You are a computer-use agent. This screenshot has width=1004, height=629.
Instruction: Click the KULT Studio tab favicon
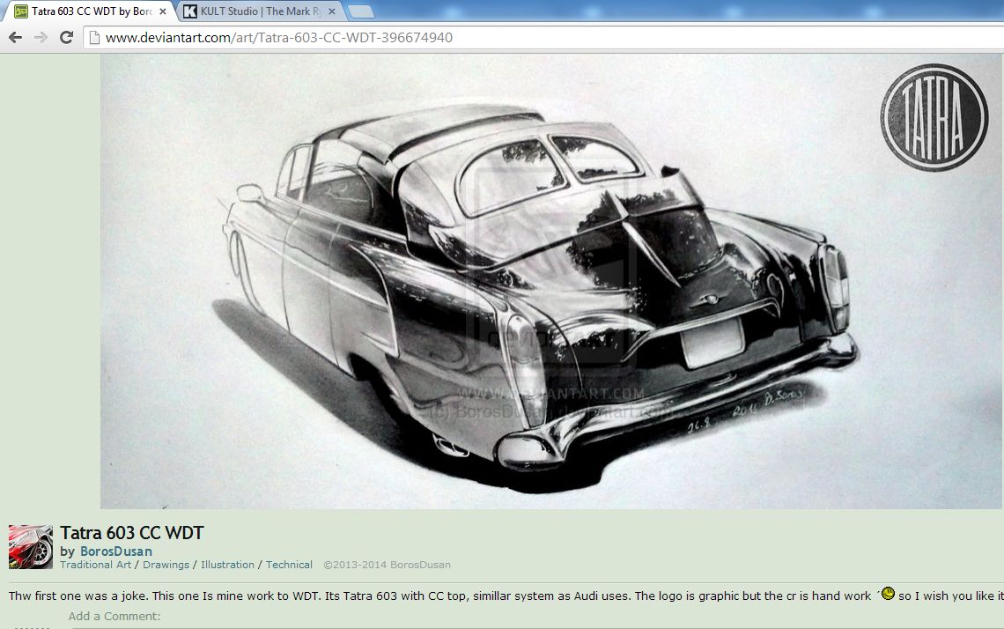click(x=189, y=11)
